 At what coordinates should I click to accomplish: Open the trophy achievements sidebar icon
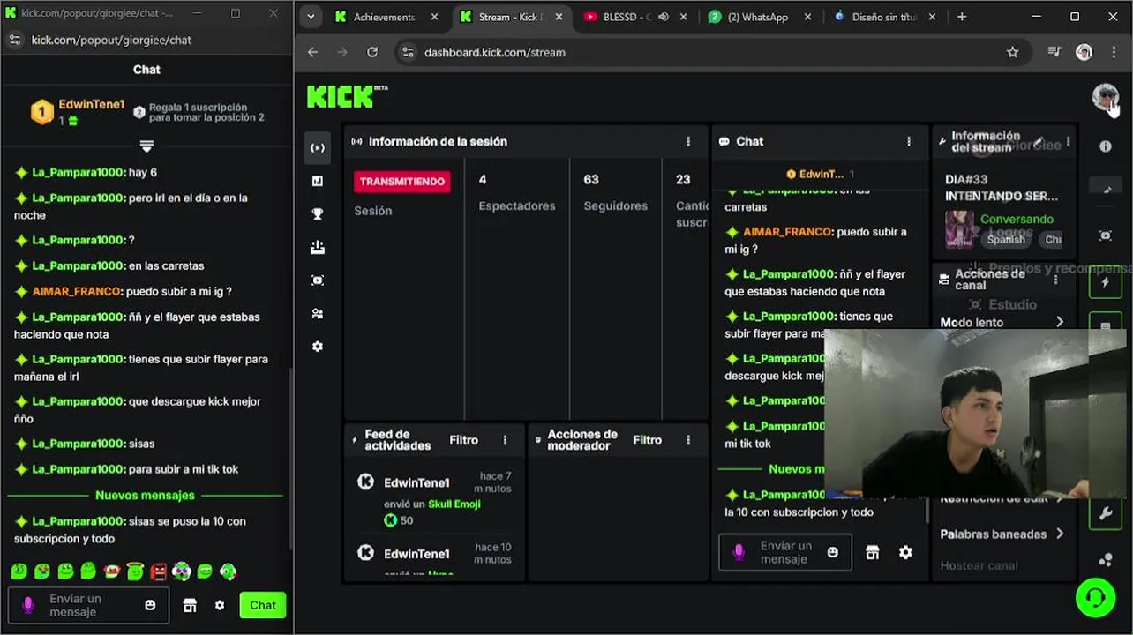click(x=318, y=214)
